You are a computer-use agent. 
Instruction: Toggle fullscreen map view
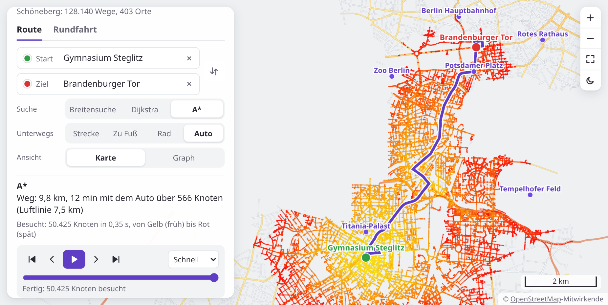click(590, 59)
